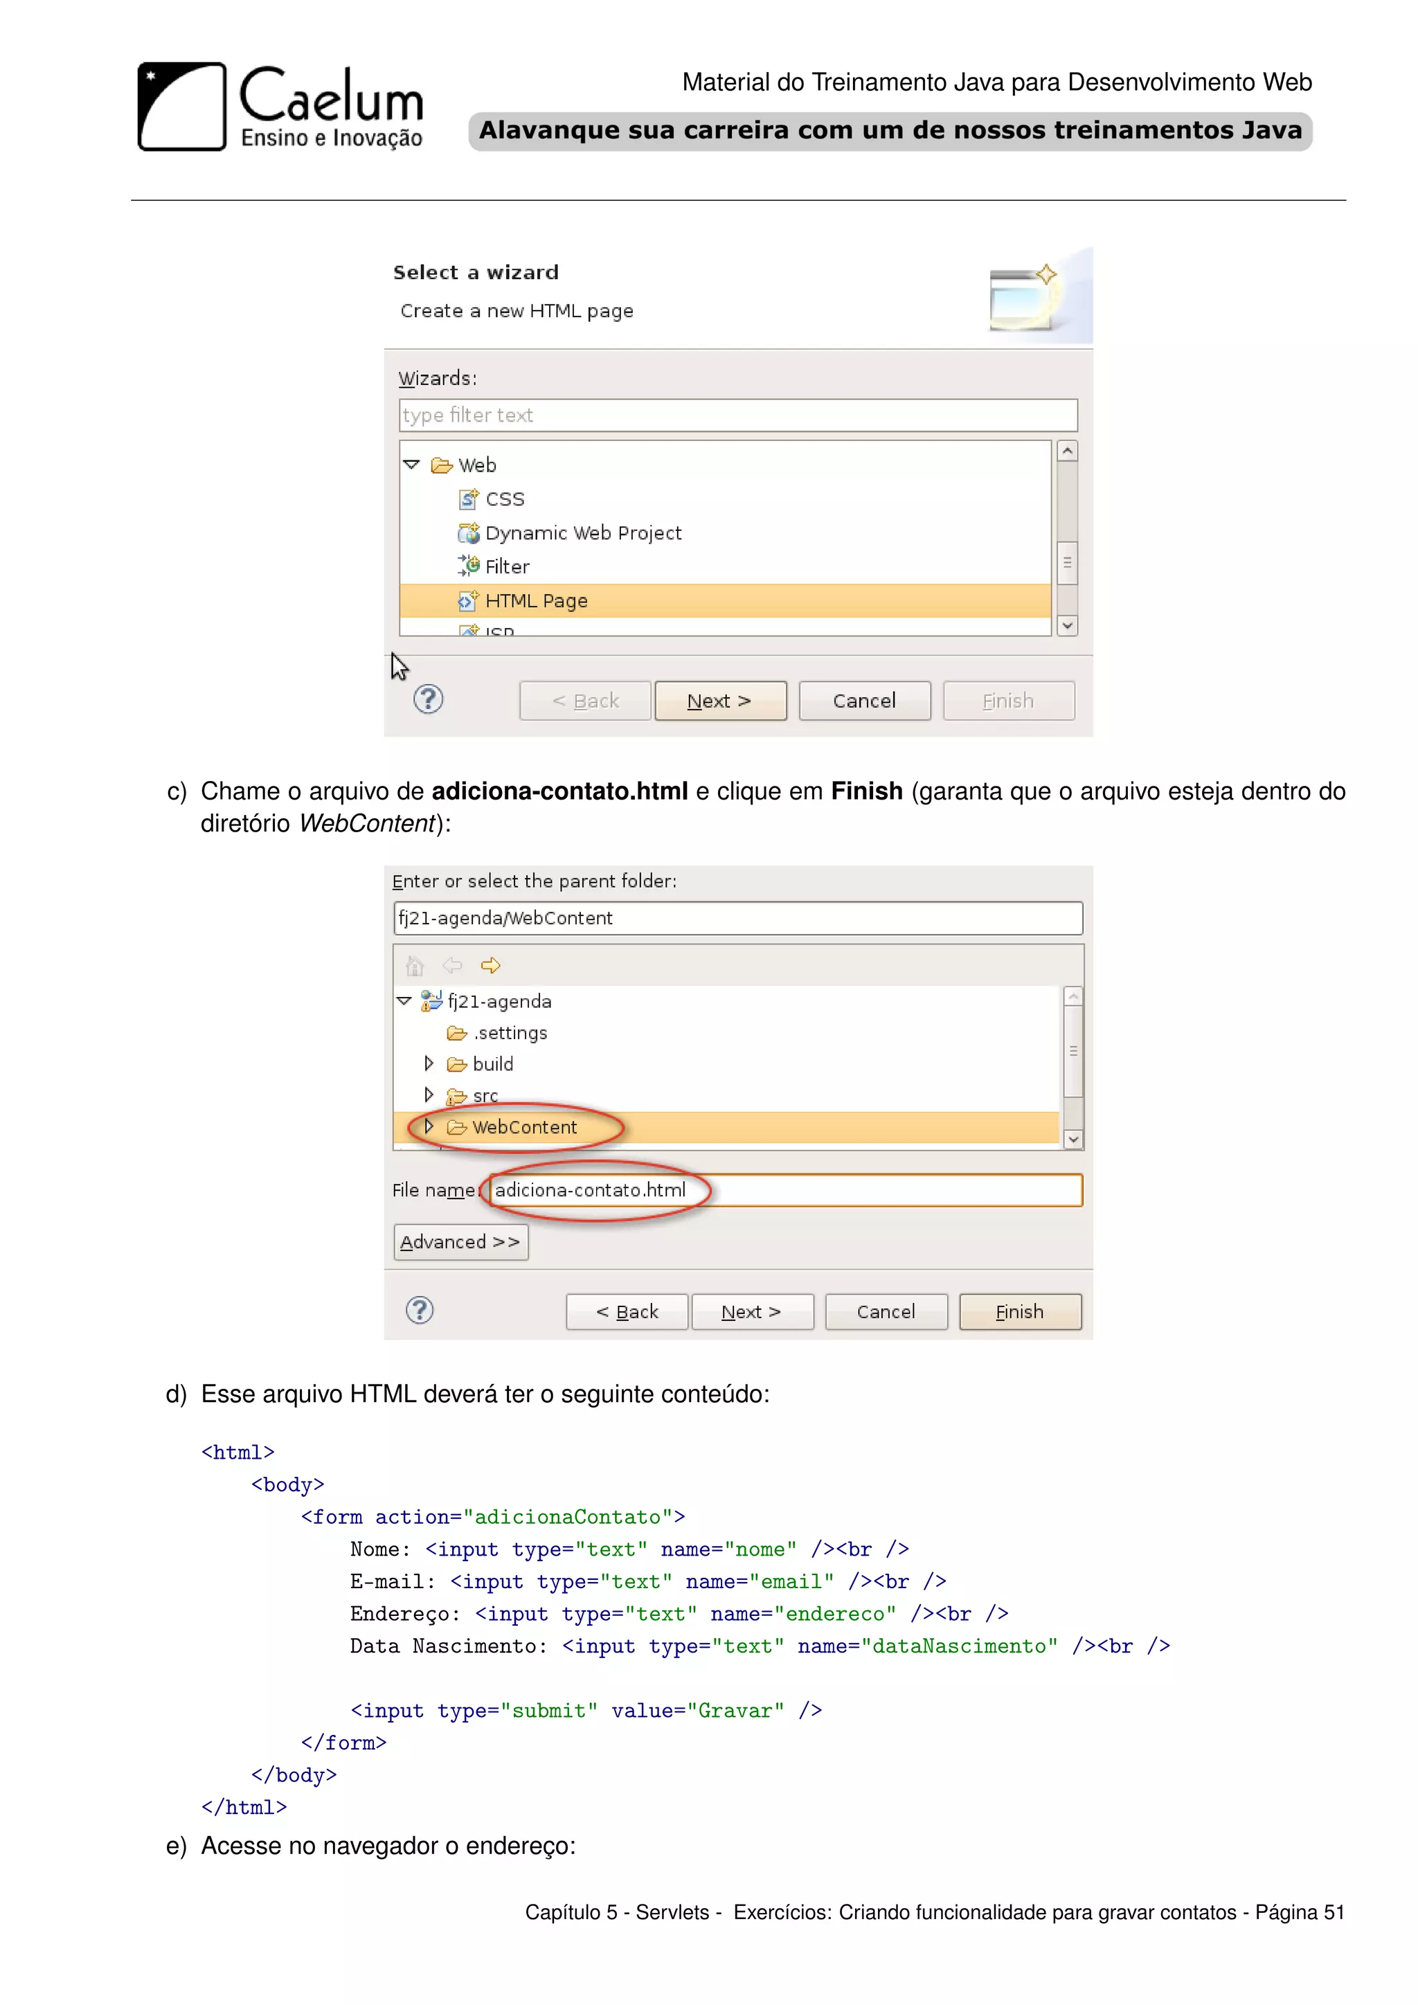Click the folder tree scroll-up arrow
Viewport: 1418px width, 2005px height.
pyautogui.click(x=1074, y=996)
